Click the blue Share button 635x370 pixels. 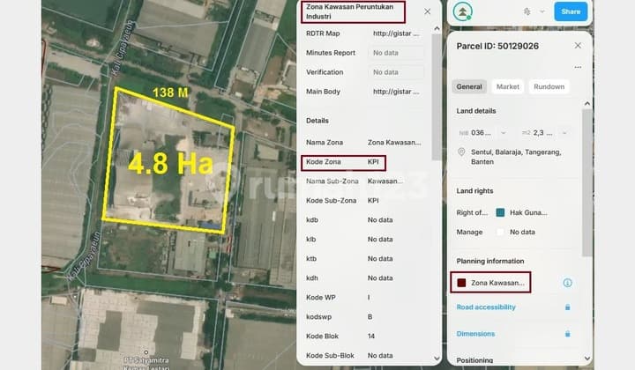[x=571, y=11]
